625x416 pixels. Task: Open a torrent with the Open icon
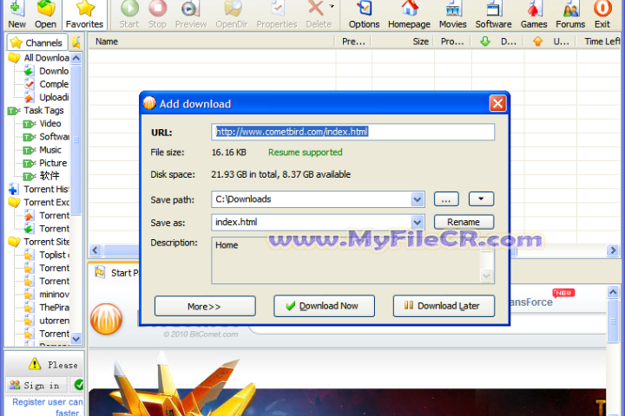point(45,15)
